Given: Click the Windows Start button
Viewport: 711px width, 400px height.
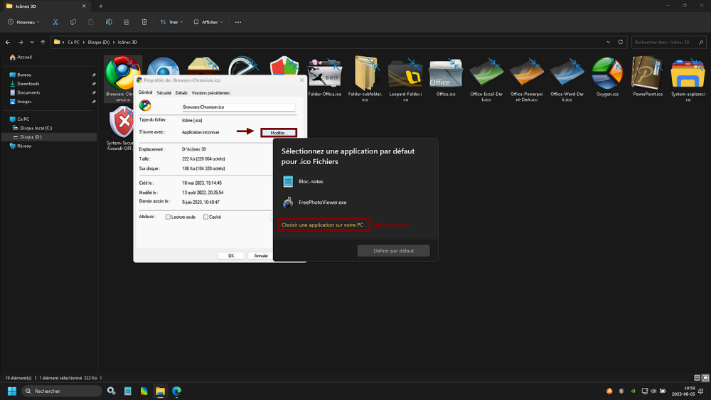Looking at the screenshot, I should (x=12, y=391).
